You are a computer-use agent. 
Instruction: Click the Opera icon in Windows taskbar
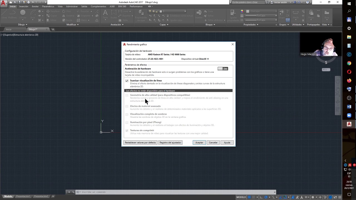coord(349,72)
